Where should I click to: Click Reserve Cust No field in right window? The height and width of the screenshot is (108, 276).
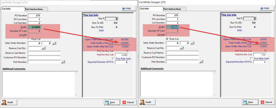coord(173,48)
